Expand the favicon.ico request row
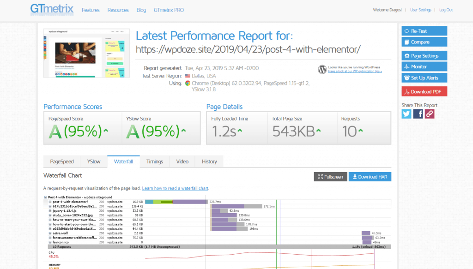Viewport: 473px width, 269px height. tap(50, 242)
